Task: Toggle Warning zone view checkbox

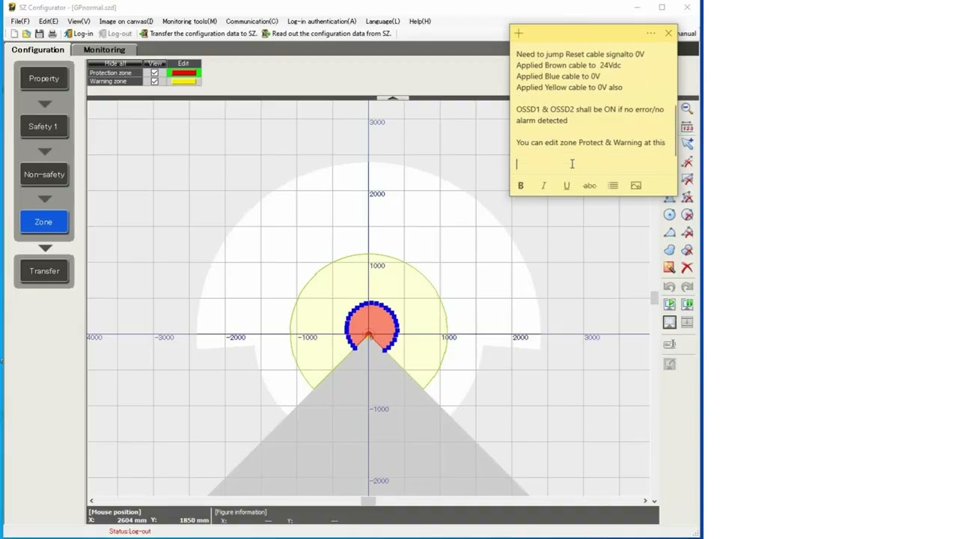Action: 155,81
